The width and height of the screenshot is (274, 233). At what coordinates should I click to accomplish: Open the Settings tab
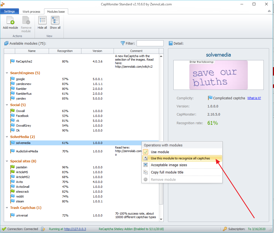[x=9, y=12]
